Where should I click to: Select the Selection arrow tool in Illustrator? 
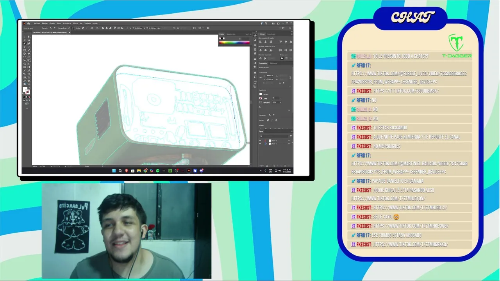(25, 37)
